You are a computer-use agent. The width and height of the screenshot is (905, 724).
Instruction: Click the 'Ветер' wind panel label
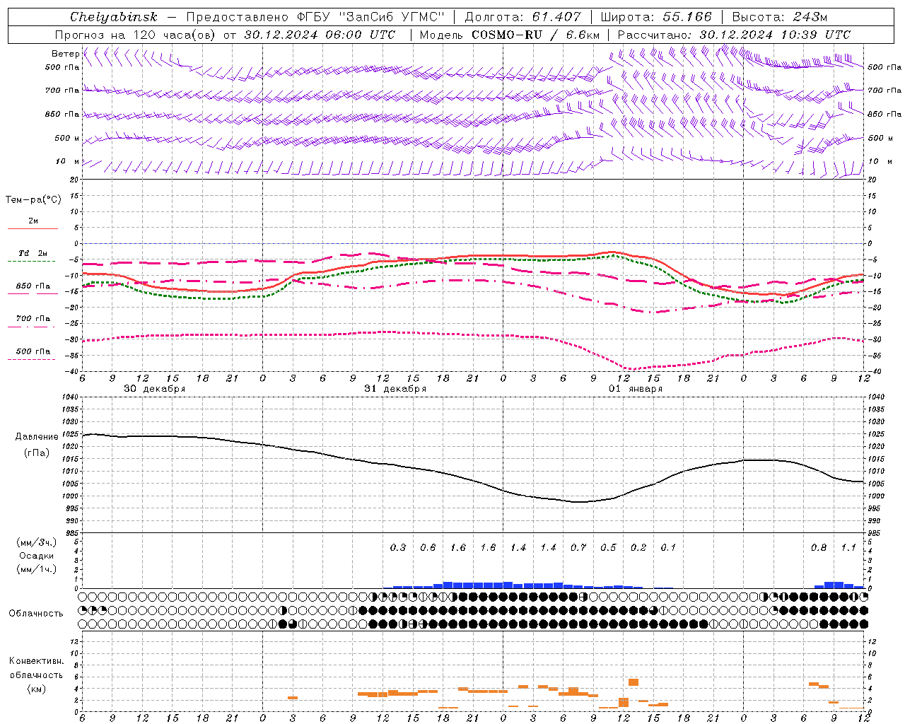pyautogui.click(x=65, y=54)
